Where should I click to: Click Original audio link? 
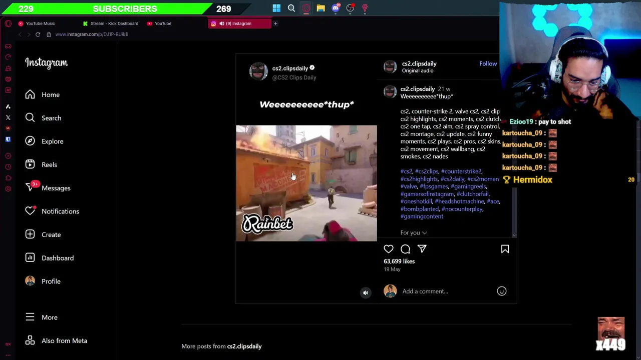[x=418, y=71]
